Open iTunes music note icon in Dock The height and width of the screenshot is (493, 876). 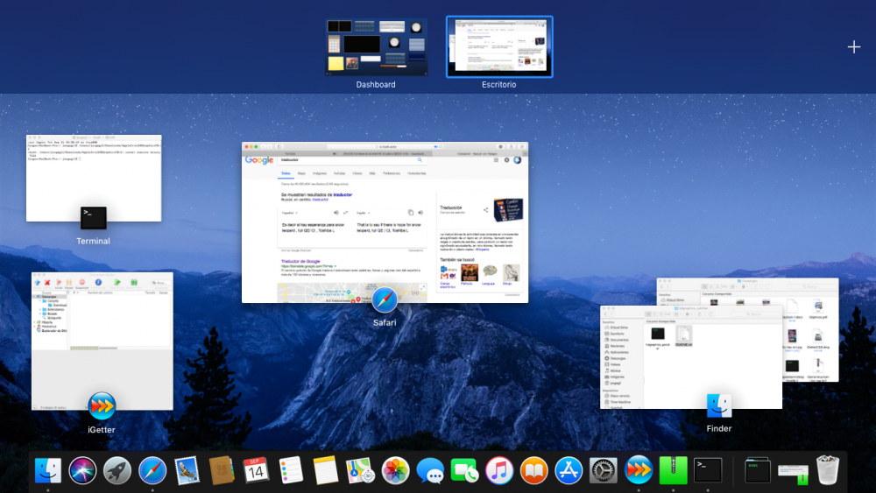499,470
